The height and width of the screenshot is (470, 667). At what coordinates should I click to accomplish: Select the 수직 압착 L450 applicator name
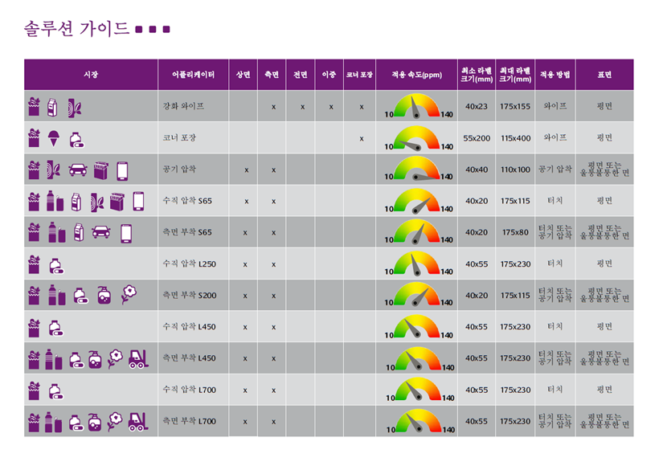(190, 326)
